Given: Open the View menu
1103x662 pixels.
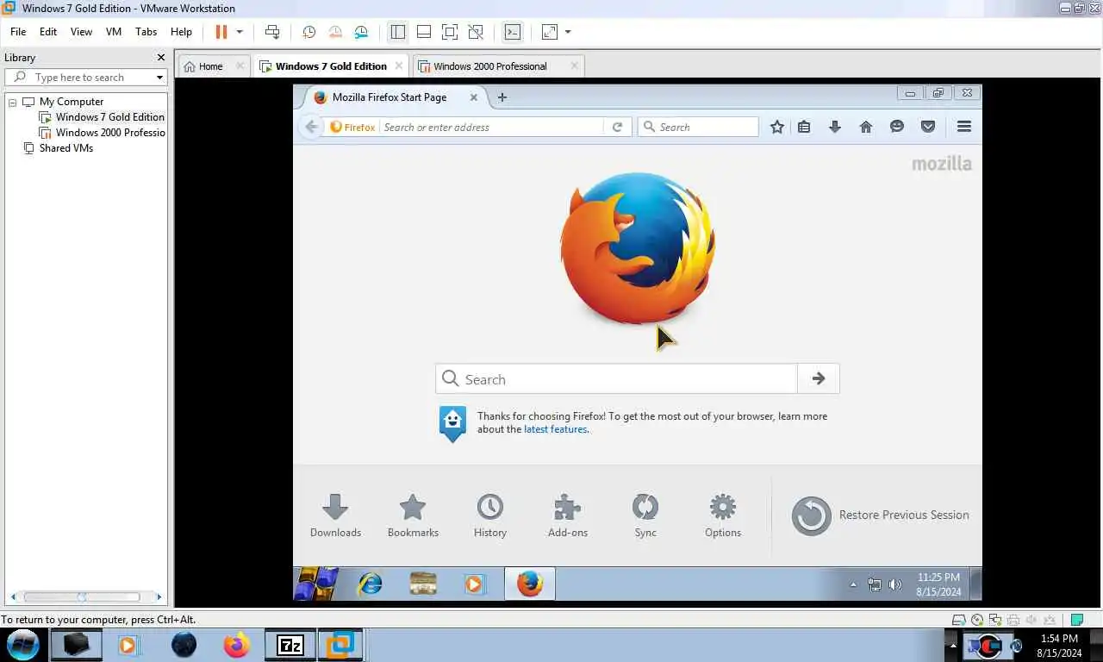Looking at the screenshot, I should click(x=81, y=32).
